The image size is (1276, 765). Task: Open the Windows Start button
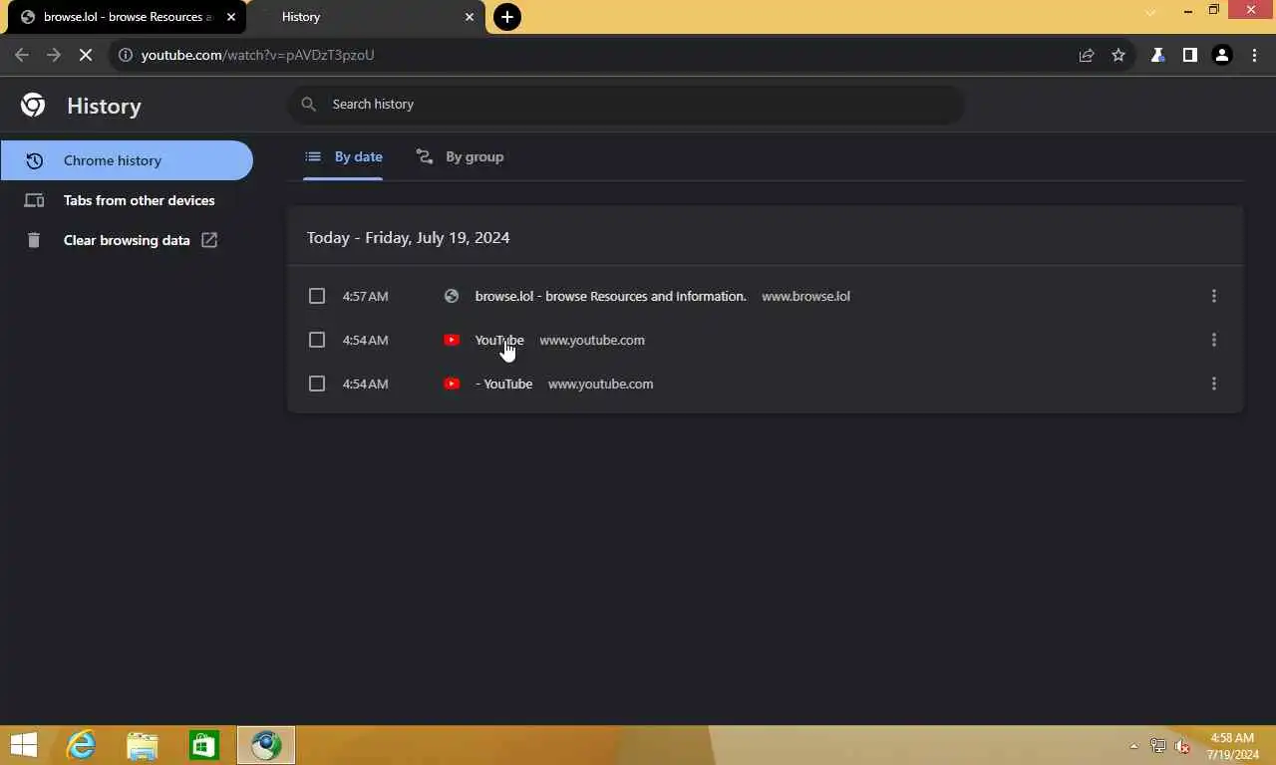click(x=24, y=745)
